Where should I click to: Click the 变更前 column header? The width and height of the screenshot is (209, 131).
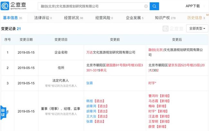tap(115, 39)
